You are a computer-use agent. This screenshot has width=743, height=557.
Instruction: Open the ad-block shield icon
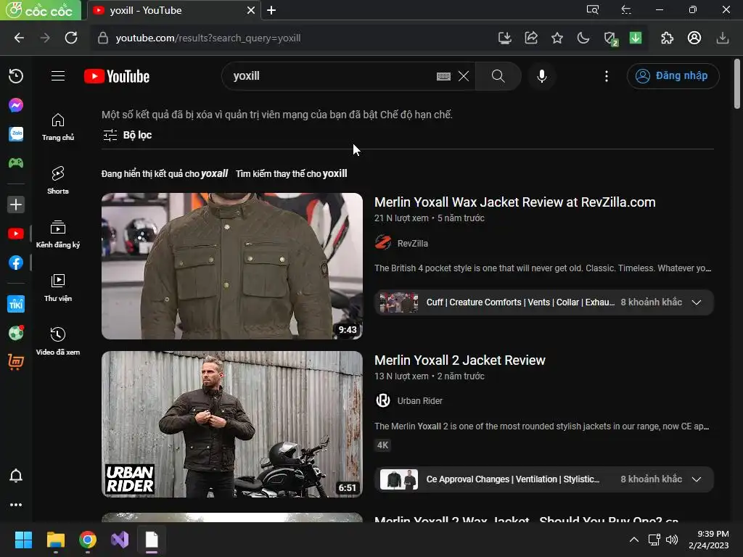(x=611, y=39)
